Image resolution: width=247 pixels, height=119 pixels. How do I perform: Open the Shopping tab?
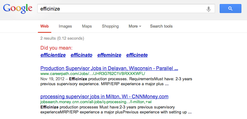coord(110,26)
